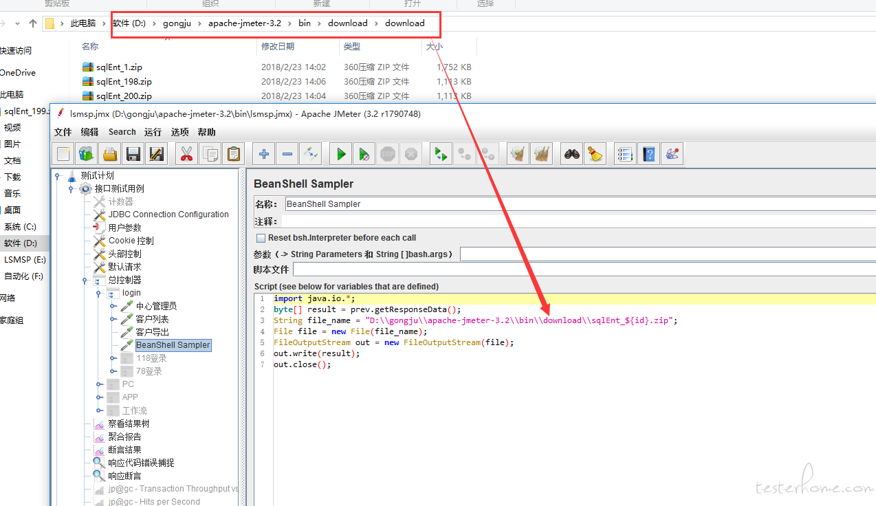
Task: Go up one folder in Explorer
Action: 33,23
